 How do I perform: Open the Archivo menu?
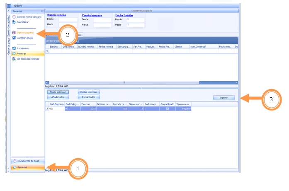pyautogui.click(x=18, y=5)
